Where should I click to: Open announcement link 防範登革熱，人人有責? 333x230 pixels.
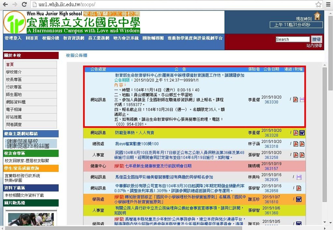click(x=135, y=133)
